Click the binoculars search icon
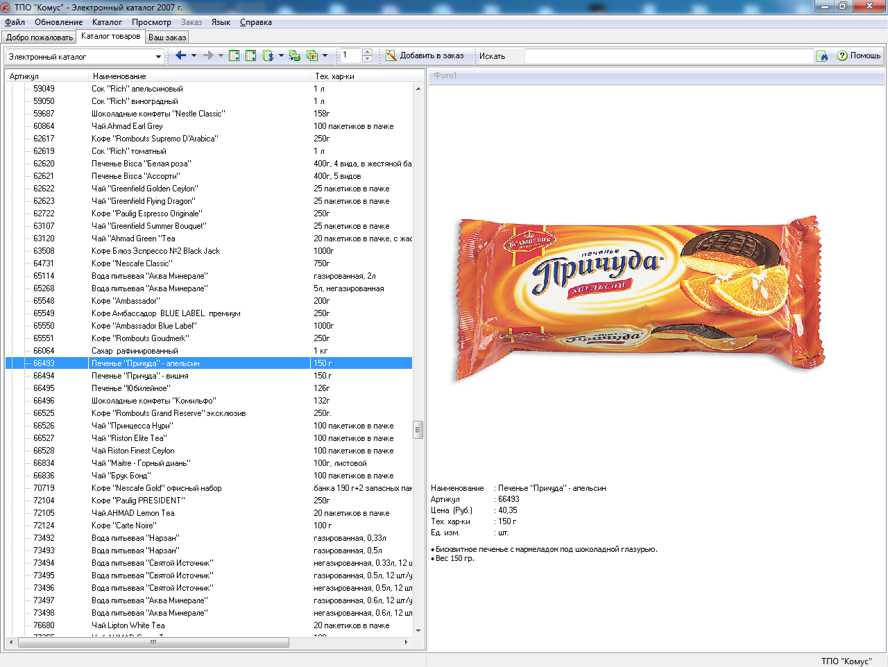 (x=822, y=56)
